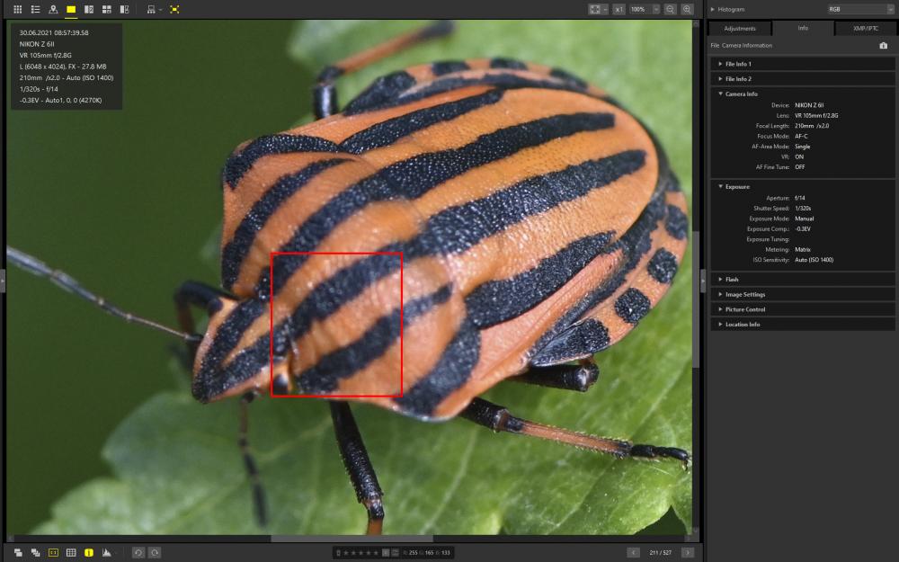Select the 4-image comparison view

(107, 9)
